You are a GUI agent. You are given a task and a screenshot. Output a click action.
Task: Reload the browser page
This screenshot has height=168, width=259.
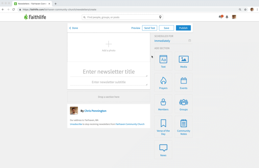coord(13,10)
